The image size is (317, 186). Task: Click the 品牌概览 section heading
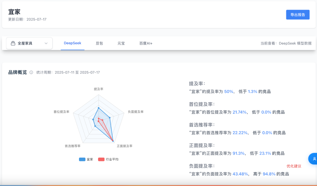[x=17, y=72]
